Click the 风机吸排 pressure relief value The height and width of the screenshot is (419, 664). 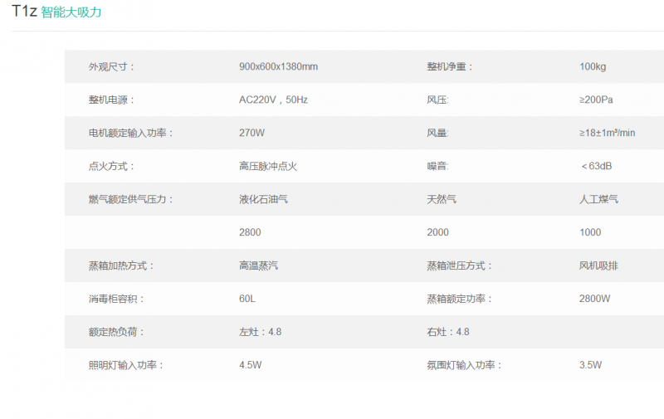click(598, 266)
